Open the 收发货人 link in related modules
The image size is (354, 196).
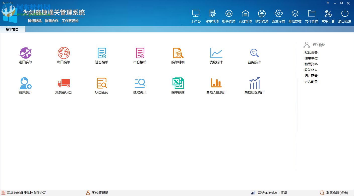(311, 70)
